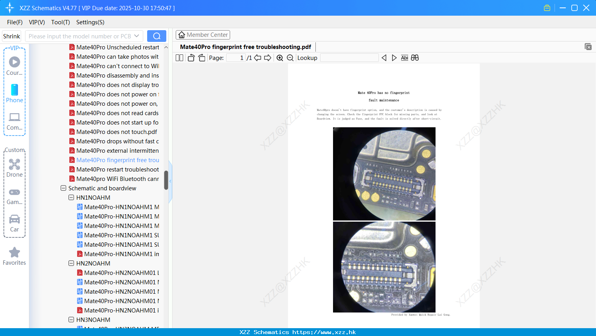Toggle two-page layout view icon
Screen dimensions: 596x336
pyautogui.click(x=179, y=58)
